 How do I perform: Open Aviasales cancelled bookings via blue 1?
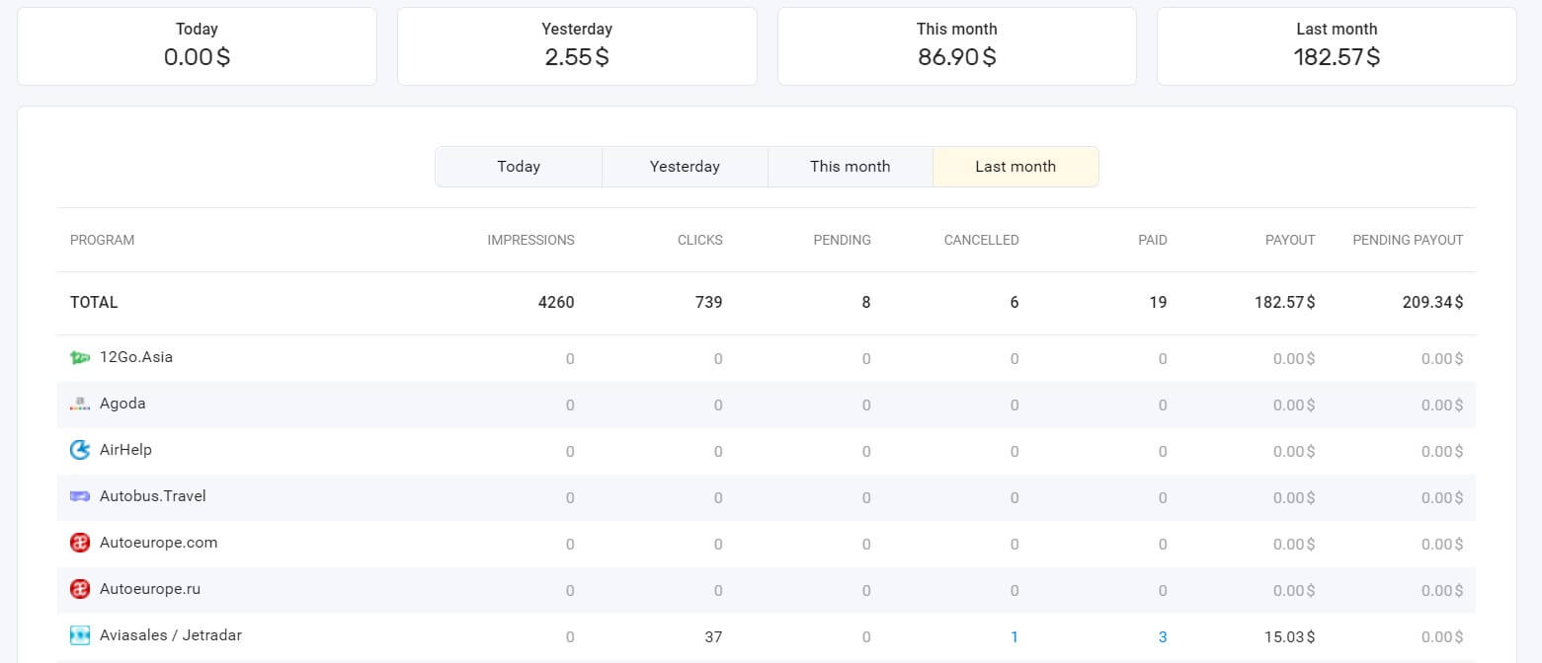(1014, 636)
